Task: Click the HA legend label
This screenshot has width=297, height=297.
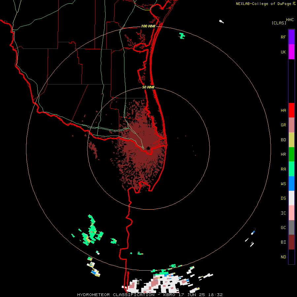Action: click(283, 110)
